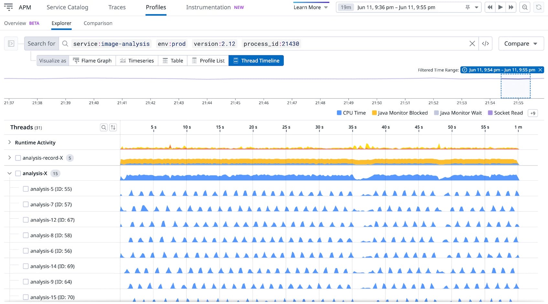Open the Learn More dropdown
This screenshot has width=548, height=304.
coord(311,7)
